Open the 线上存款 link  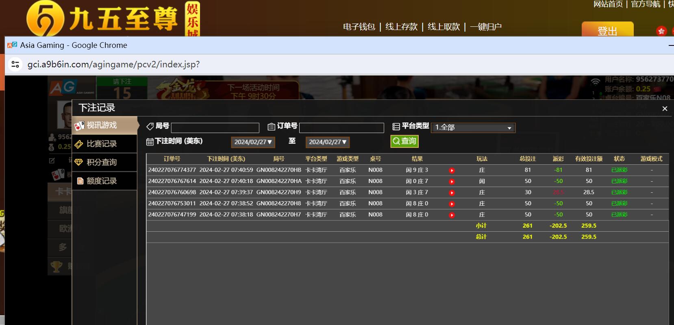401,27
